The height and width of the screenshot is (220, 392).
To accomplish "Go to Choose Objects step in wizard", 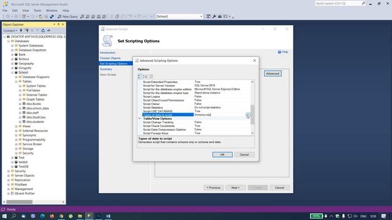I will (110, 58).
